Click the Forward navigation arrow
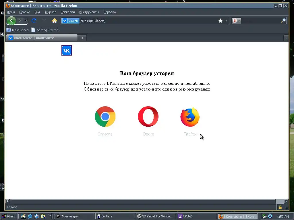 pyautogui.click(x=20, y=21)
